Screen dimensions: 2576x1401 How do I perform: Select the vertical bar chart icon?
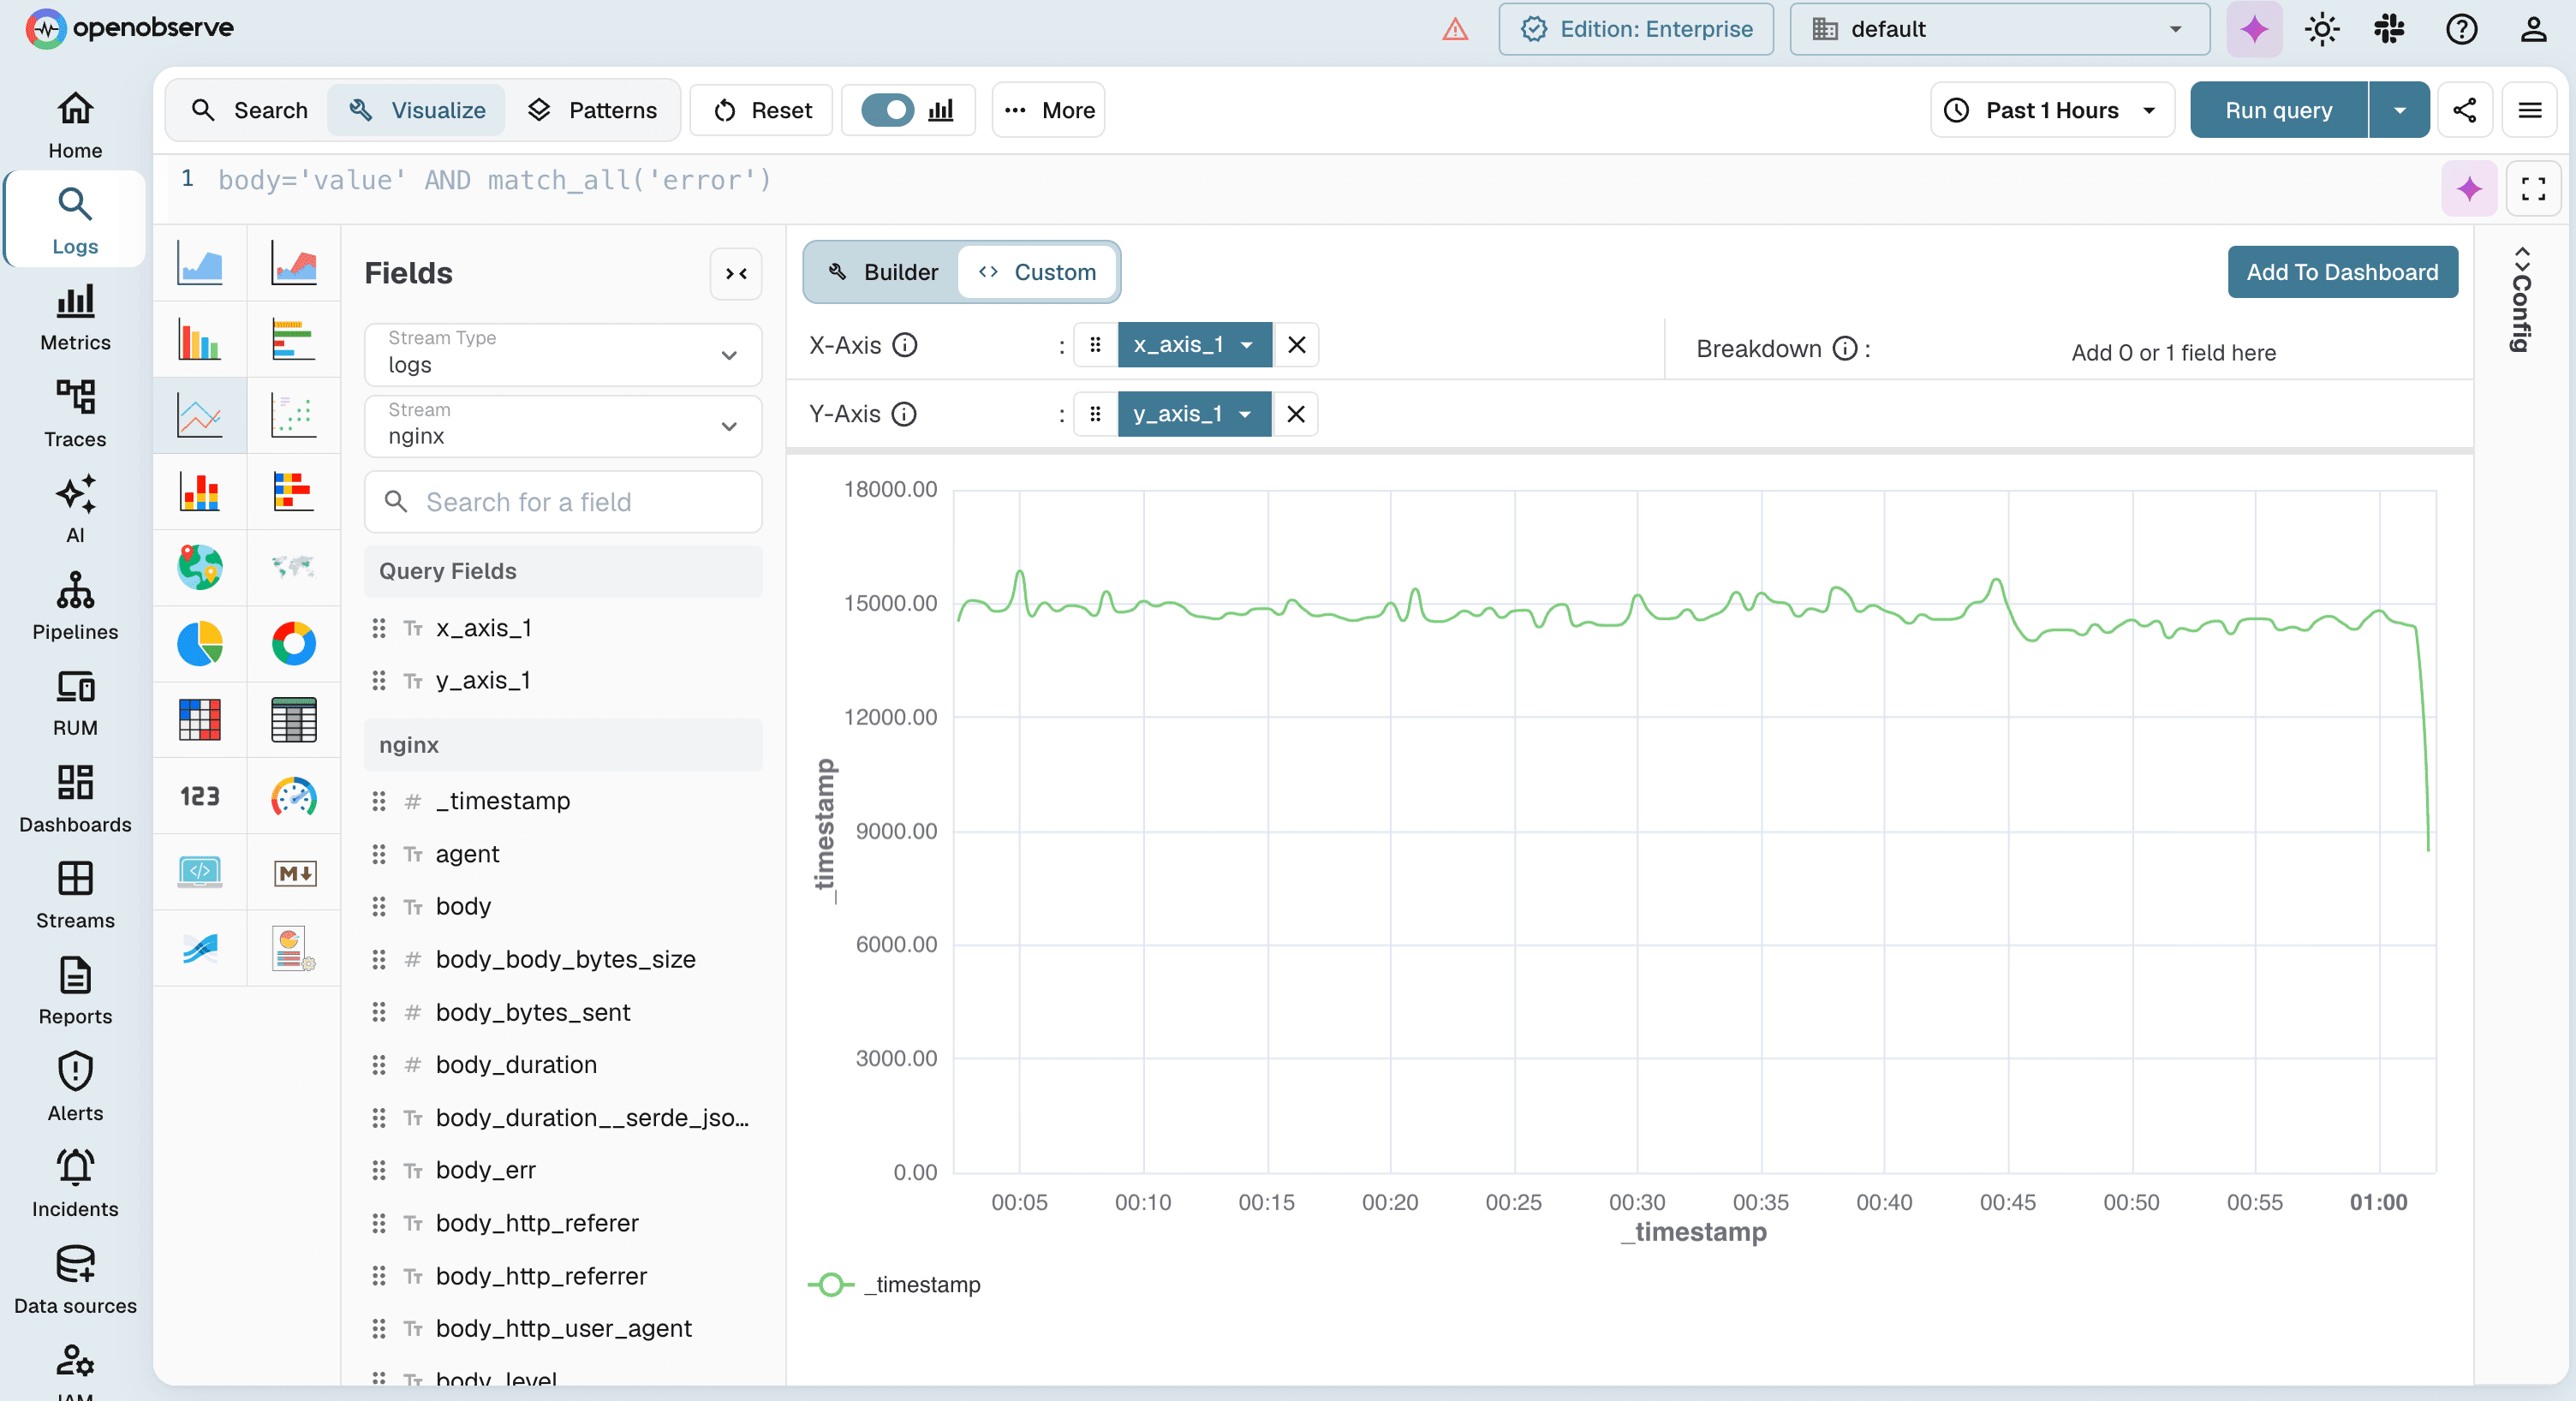(x=199, y=340)
